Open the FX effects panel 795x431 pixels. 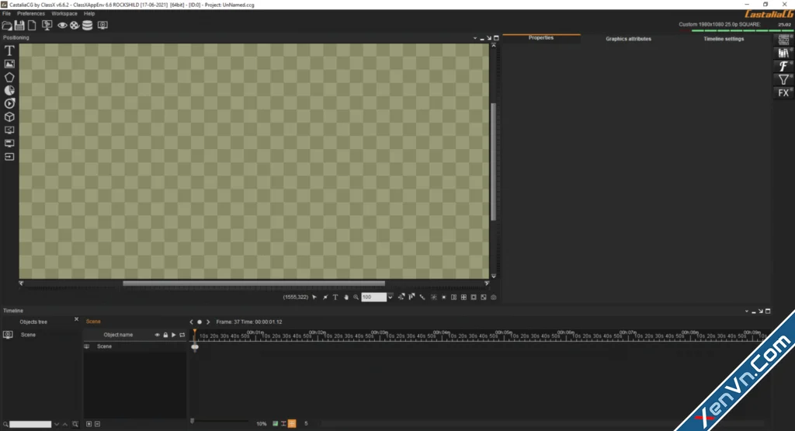pyautogui.click(x=783, y=92)
